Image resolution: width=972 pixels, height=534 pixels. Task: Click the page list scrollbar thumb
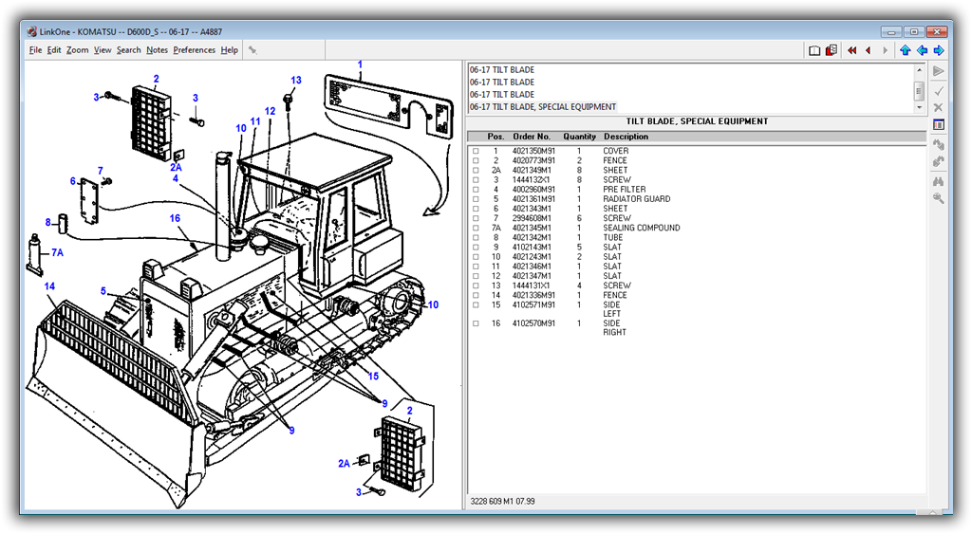coord(919,92)
